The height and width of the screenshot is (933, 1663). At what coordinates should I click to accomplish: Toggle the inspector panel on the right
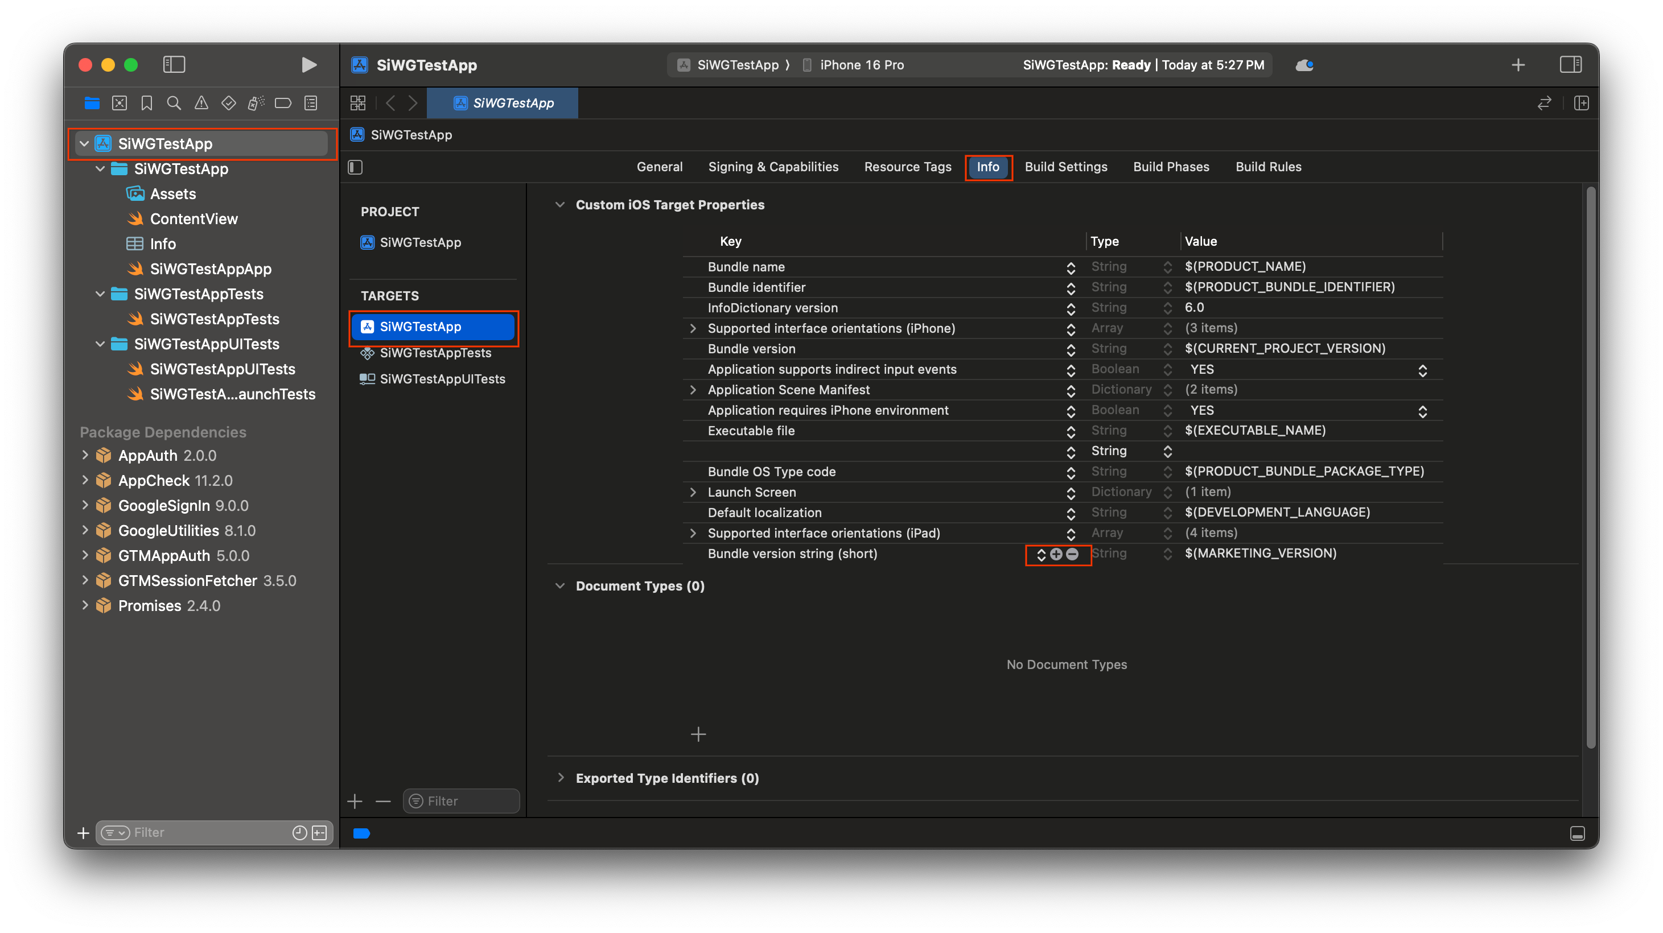click(x=1571, y=64)
